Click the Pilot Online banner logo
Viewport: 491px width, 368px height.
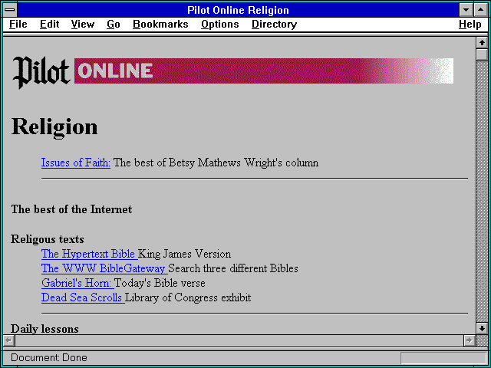click(232, 71)
